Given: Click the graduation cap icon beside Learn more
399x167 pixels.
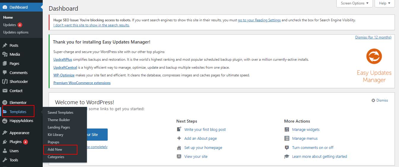Looking at the screenshot, I should (x=287, y=156).
